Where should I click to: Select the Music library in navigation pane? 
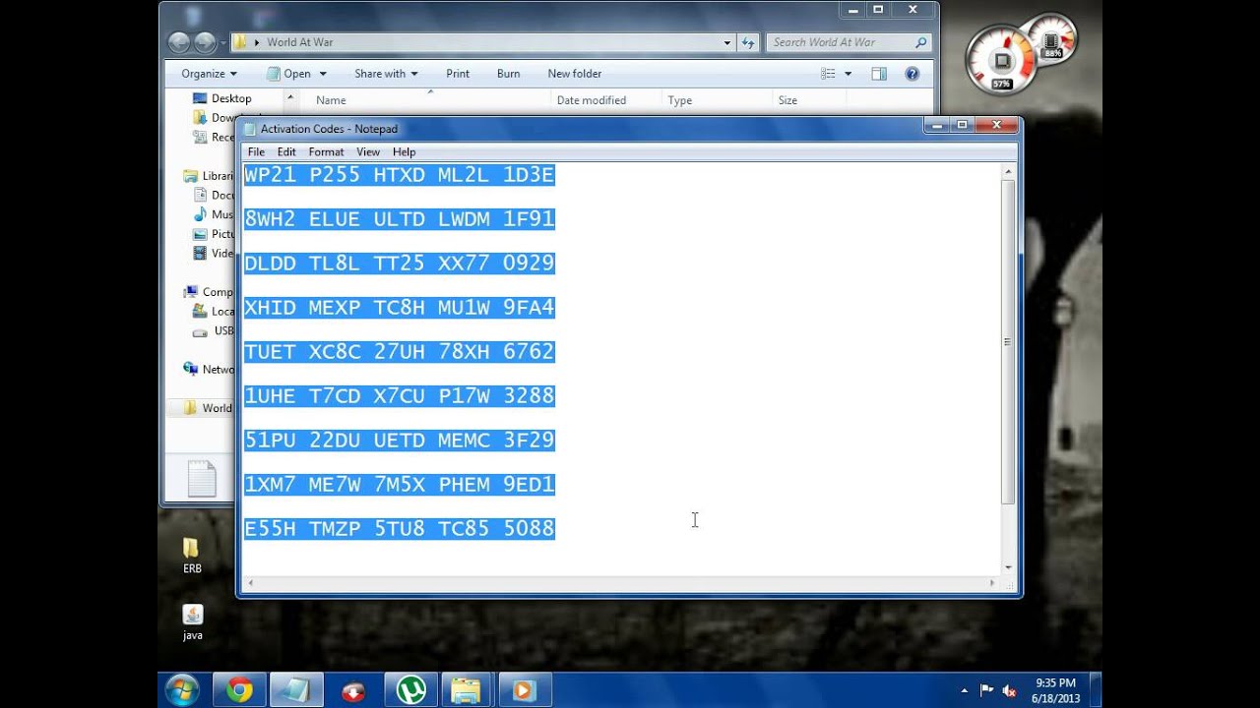click(x=214, y=214)
